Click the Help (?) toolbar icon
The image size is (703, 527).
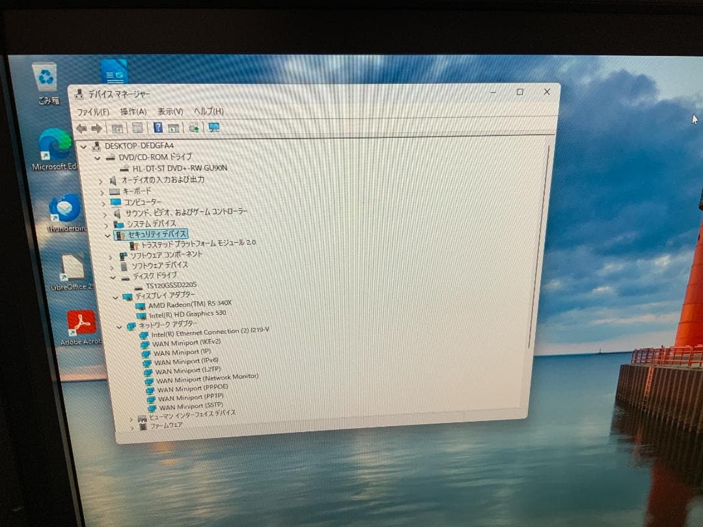157,128
